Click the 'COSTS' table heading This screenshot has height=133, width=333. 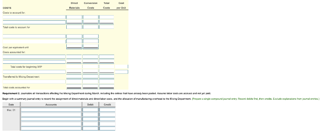[x=7, y=8]
